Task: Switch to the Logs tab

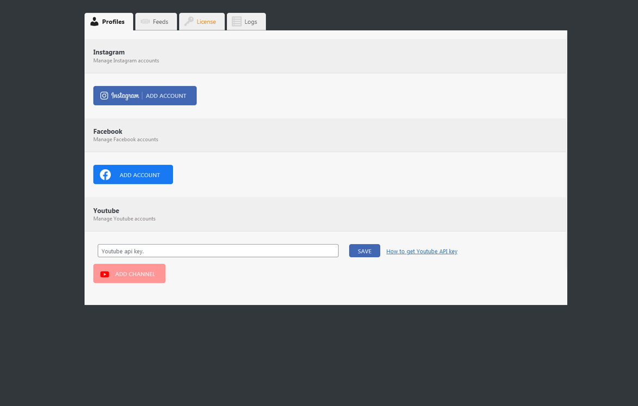Action: click(246, 22)
